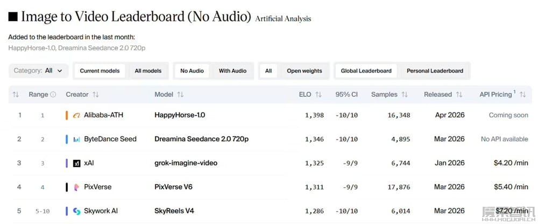Select the No Audio filter option
The image size is (538, 224).
pyautogui.click(x=192, y=71)
